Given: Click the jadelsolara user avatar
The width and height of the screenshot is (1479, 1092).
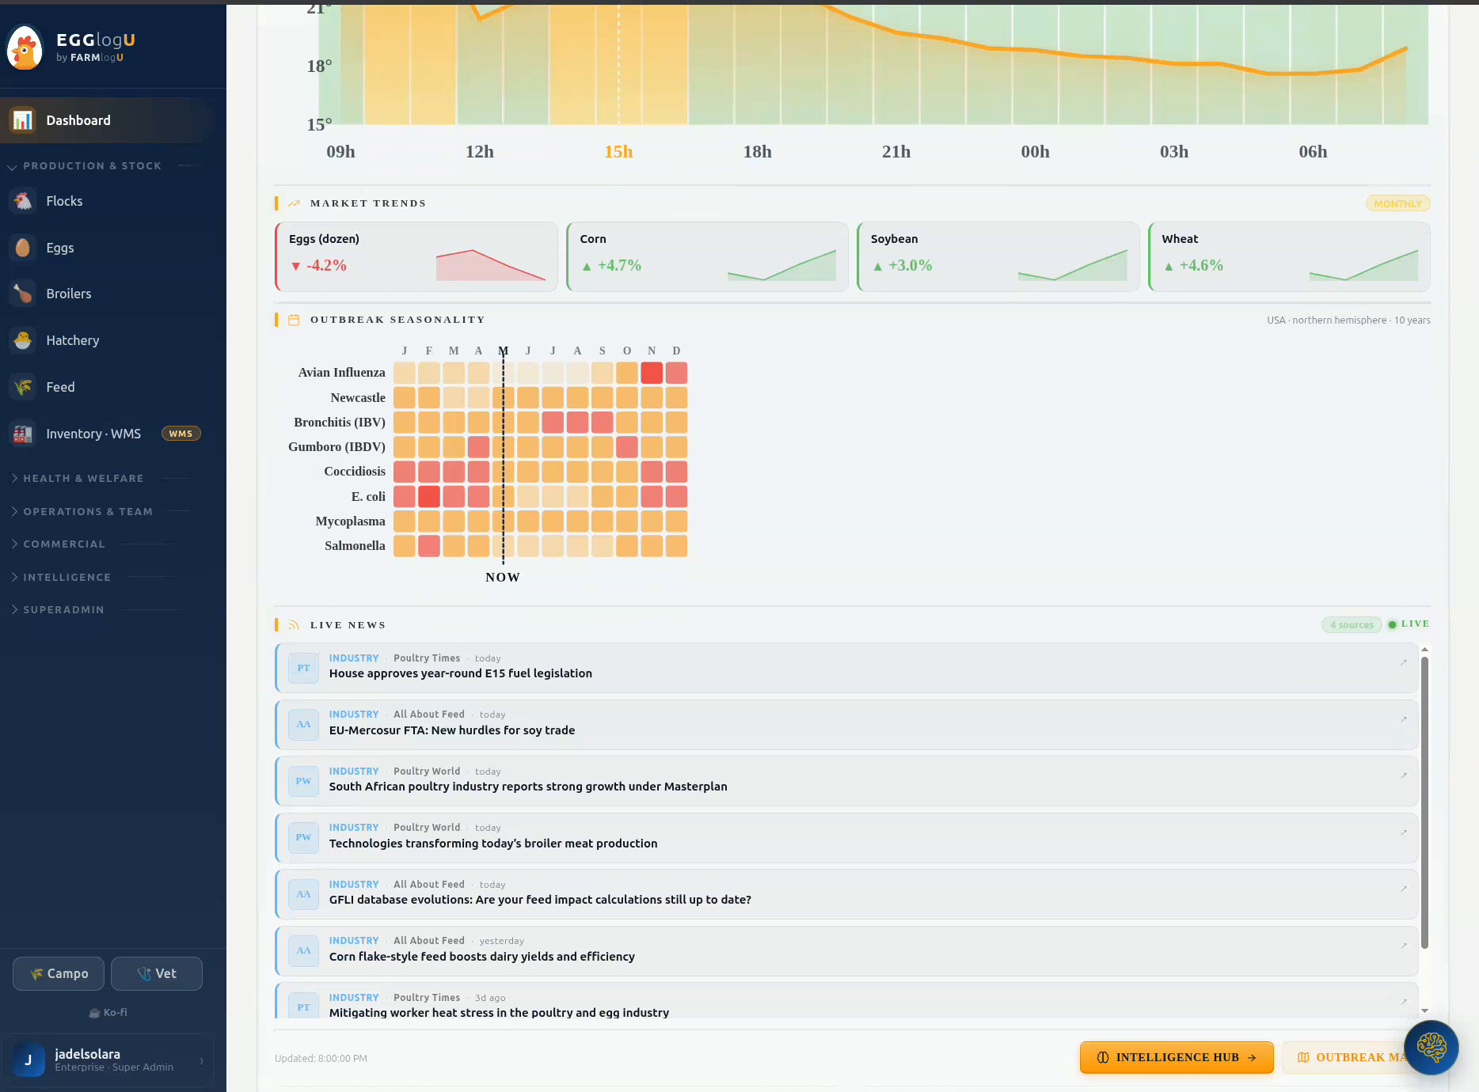Looking at the screenshot, I should (x=29, y=1060).
